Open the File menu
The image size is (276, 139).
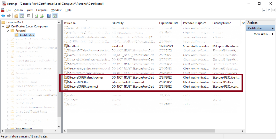point(8,10)
